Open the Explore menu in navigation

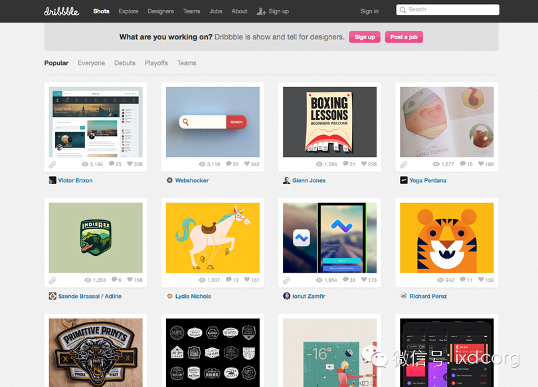coord(128,11)
